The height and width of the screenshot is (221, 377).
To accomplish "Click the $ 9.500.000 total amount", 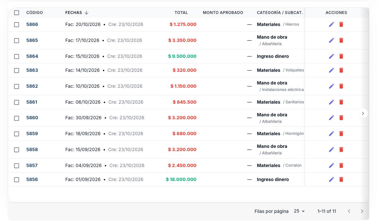I will point(182,56).
